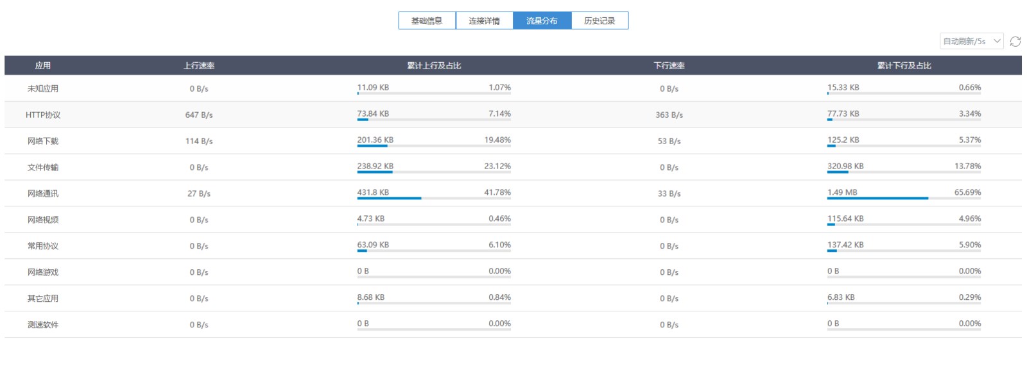The width and height of the screenshot is (1027, 387).
Task: Open the 自动刷新/5s dropdown
Action: pos(971,42)
